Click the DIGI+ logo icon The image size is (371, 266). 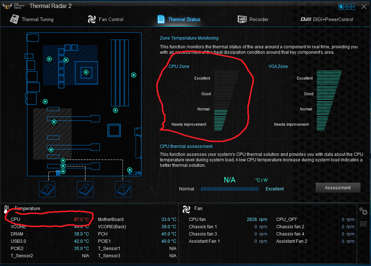[x=306, y=19]
